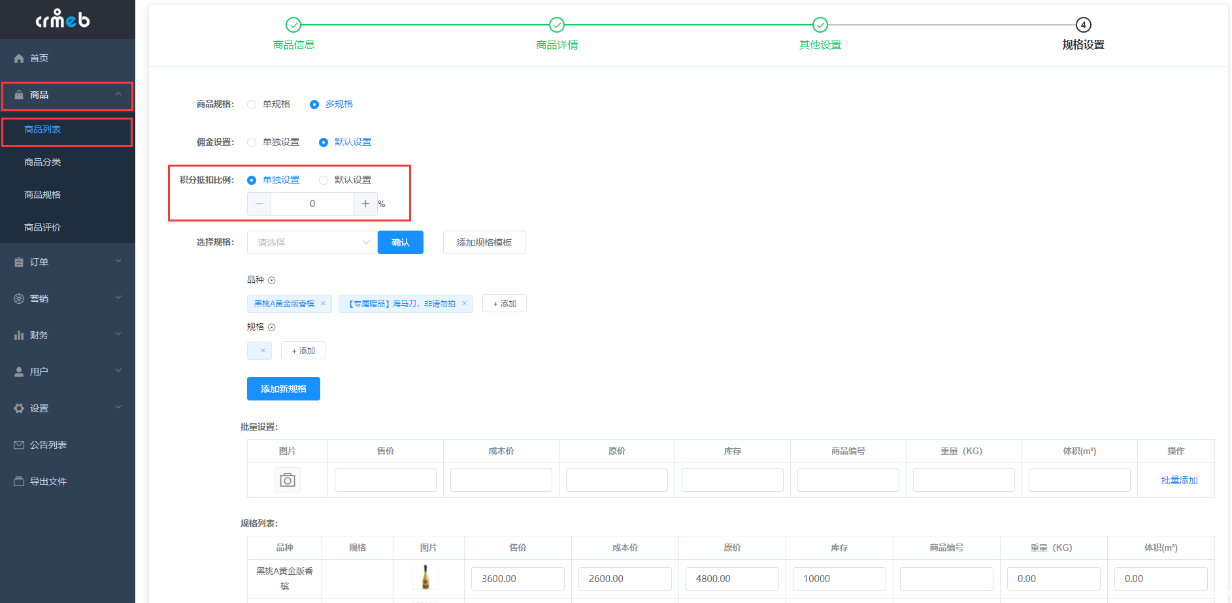Select 默认设置 for 积分抵扣比例
This screenshot has width=1232, height=603.
tap(324, 180)
